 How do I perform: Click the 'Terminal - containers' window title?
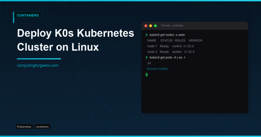tap(172, 26)
